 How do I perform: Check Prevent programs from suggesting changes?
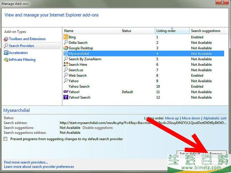point(5,139)
